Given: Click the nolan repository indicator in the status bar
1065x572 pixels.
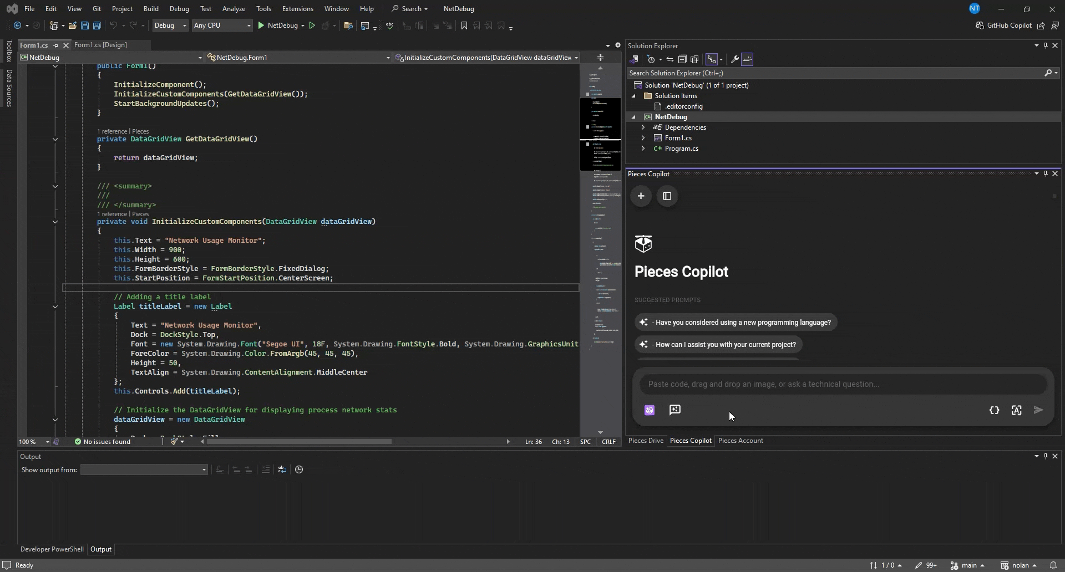Looking at the screenshot, I should (x=1018, y=565).
